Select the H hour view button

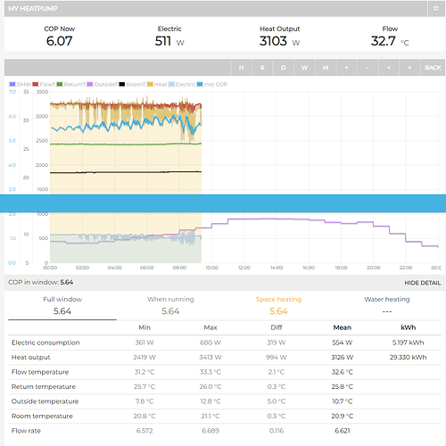[x=241, y=68]
